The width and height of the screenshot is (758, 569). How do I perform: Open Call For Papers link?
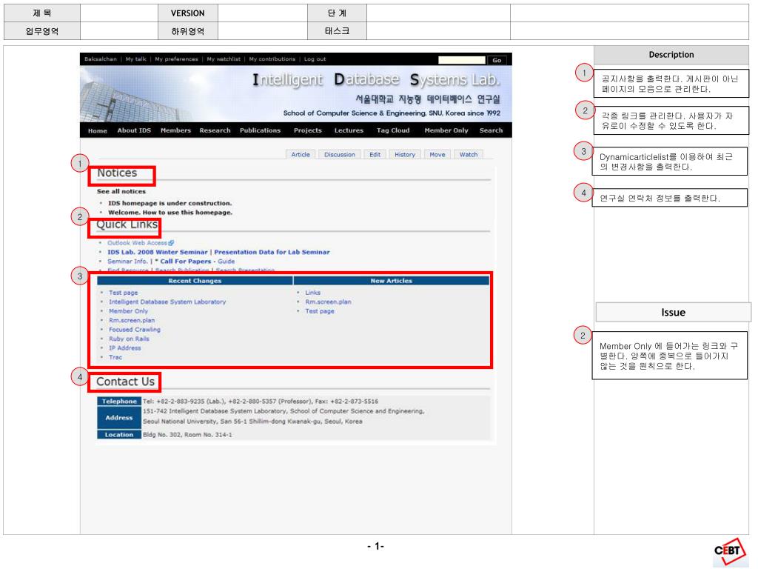(x=186, y=262)
